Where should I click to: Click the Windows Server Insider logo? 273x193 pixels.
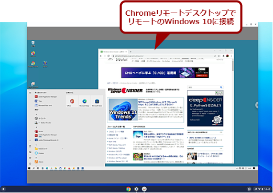click(125, 90)
